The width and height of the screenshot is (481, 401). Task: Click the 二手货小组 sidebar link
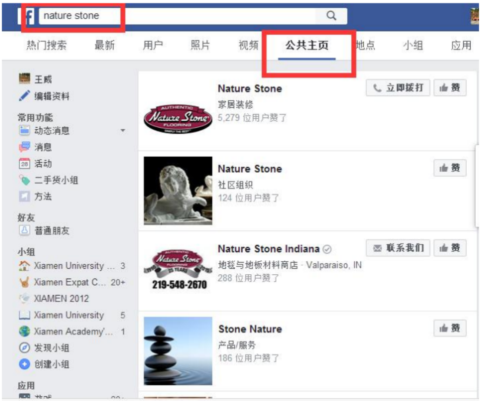(x=56, y=180)
